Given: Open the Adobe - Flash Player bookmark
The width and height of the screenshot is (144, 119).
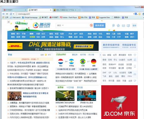Looking at the screenshot, I should point(68,18).
